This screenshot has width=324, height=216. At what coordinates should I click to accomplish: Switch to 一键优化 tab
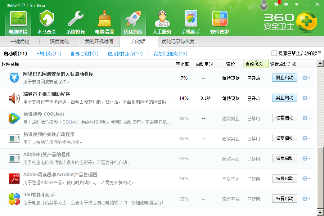click(x=20, y=41)
